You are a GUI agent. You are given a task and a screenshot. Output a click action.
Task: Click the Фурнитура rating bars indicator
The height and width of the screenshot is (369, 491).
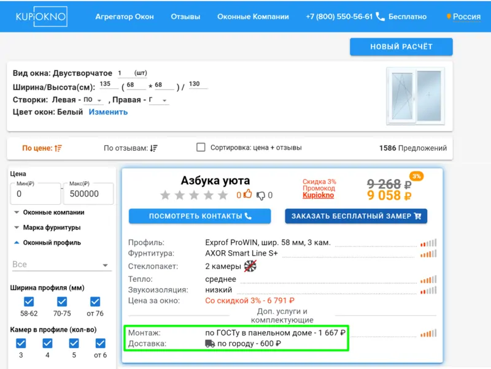coord(428,254)
